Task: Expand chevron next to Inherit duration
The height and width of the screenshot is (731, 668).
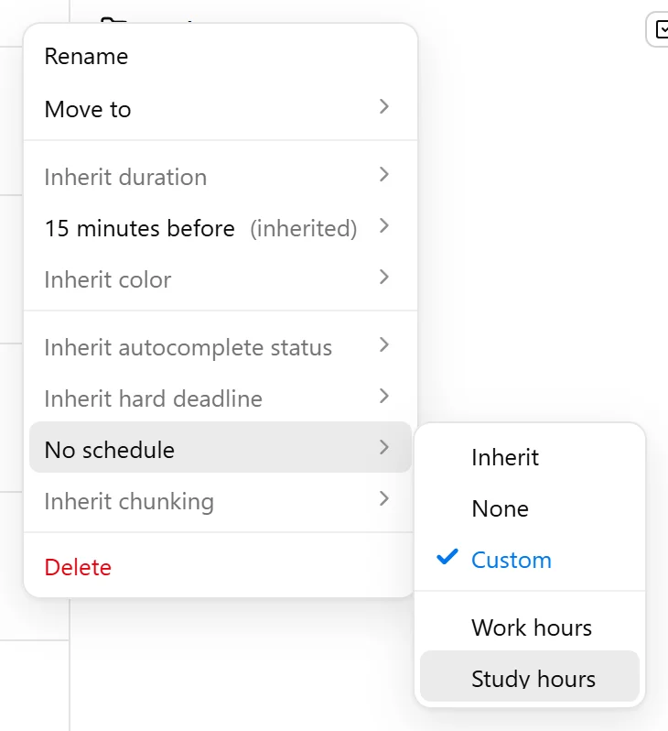Action: point(383,175)
